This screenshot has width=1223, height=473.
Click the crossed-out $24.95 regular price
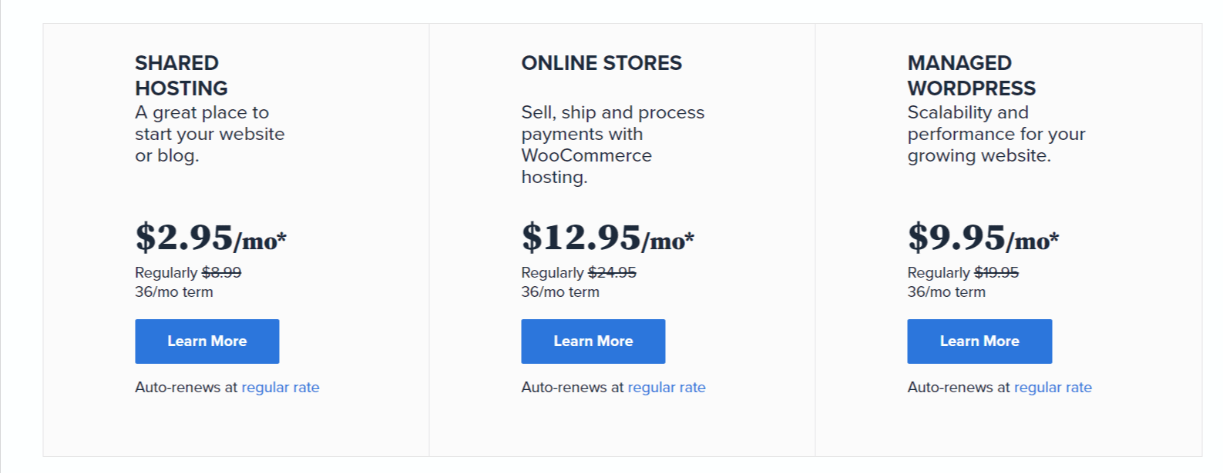(x=612, y=272)
